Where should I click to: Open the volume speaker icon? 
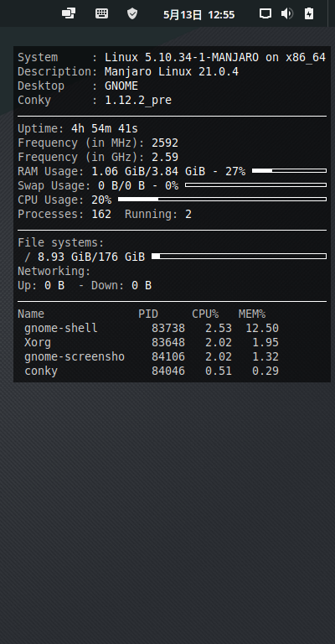(287, 13)
